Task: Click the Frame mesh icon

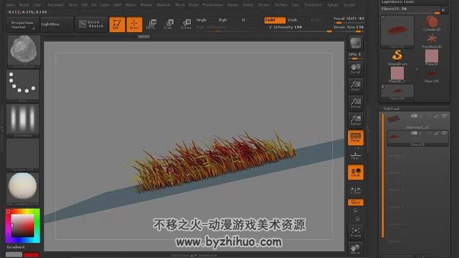Action: click(x=355, y=233)
